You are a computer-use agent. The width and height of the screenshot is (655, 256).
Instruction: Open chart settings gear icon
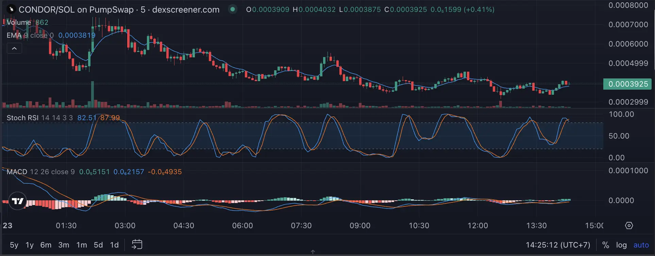coord(629,225)
